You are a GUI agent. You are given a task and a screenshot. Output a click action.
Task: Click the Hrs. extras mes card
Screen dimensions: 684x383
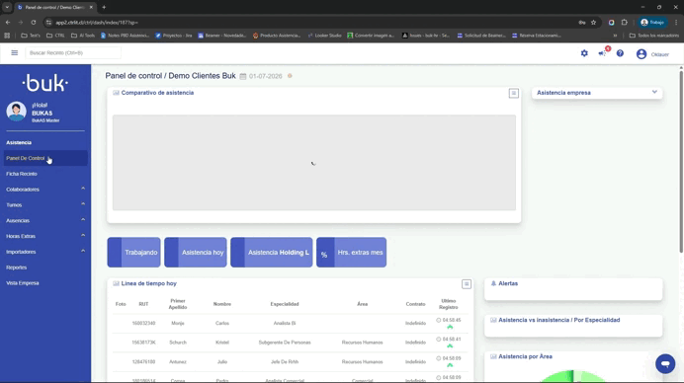[x=351, y=253]
